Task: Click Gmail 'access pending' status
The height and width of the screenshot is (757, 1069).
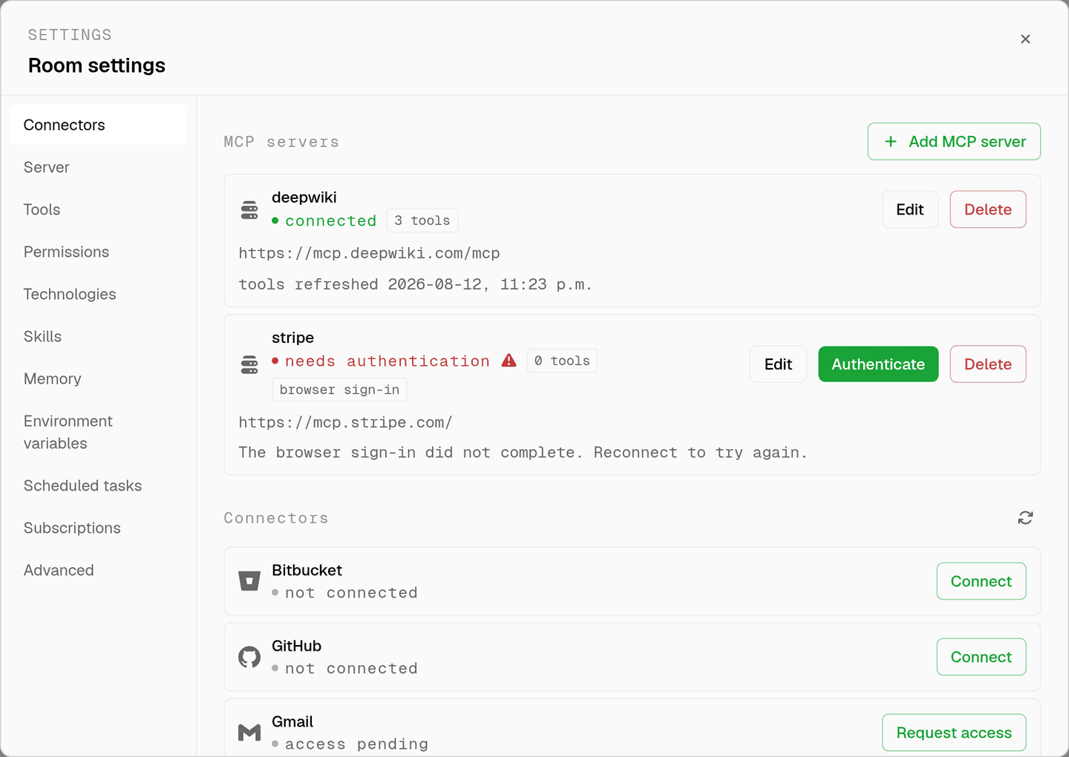Action: [x=350, y=744]
